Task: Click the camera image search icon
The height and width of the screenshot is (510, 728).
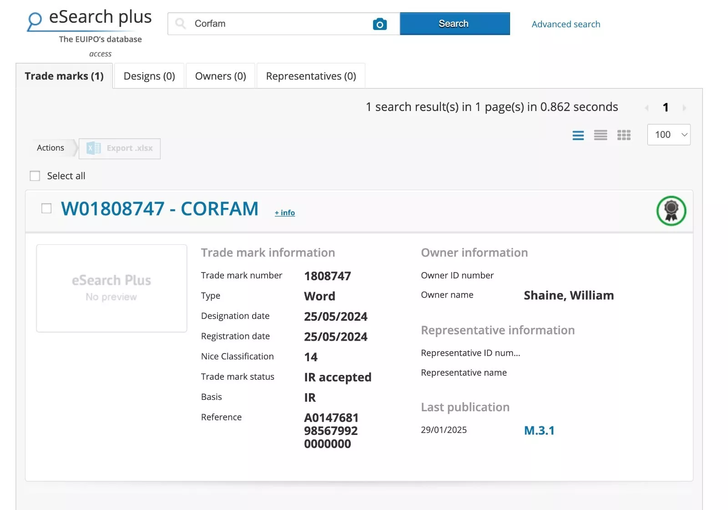Action: click(x=379, y=24)
